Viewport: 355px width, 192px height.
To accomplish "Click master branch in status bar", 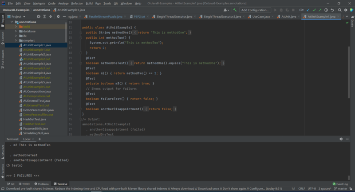I will pyautogui.click(x=341, y=188).
